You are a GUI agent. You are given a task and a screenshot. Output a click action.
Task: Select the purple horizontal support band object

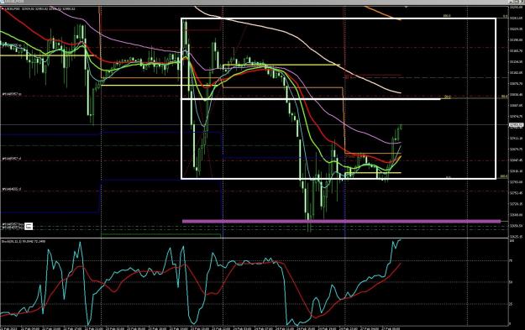tap(341, 221)
